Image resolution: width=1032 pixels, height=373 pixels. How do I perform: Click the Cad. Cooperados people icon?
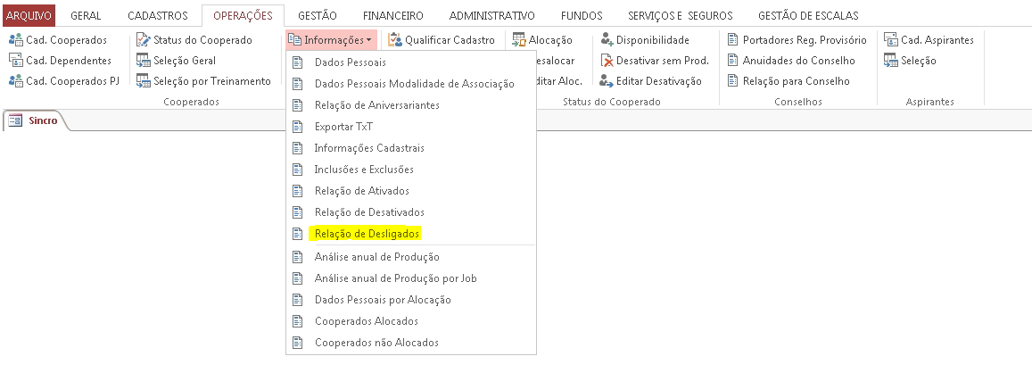click(x=16, y=40)
